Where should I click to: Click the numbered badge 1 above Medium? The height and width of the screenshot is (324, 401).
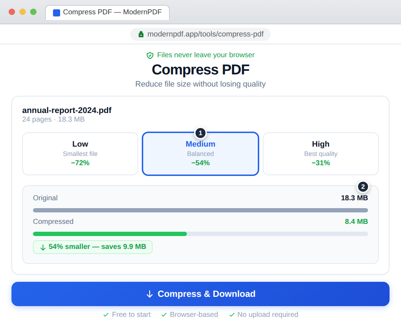(x=200, y=133)
